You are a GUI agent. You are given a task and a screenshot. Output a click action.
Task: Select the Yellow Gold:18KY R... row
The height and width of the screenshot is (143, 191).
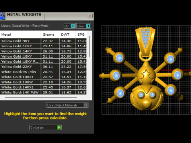pyautogui.click(x=43, y=62)
